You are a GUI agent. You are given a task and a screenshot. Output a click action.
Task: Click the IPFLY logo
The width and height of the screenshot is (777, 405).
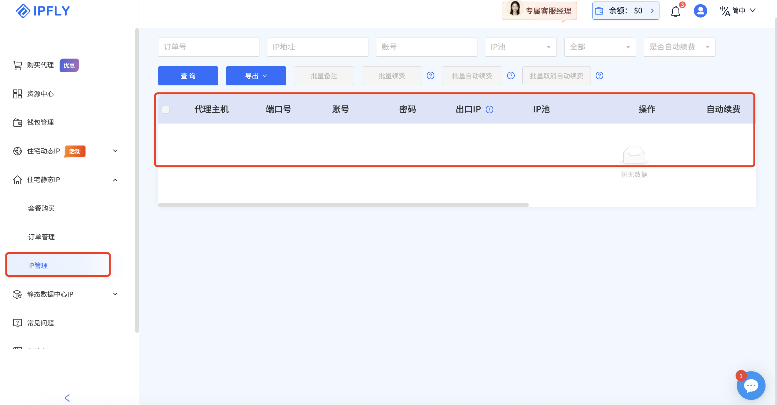tap(43, 11)
